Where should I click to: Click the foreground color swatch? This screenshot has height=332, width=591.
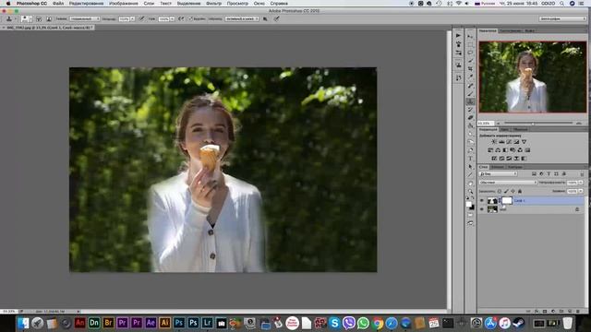coord(469,205)
